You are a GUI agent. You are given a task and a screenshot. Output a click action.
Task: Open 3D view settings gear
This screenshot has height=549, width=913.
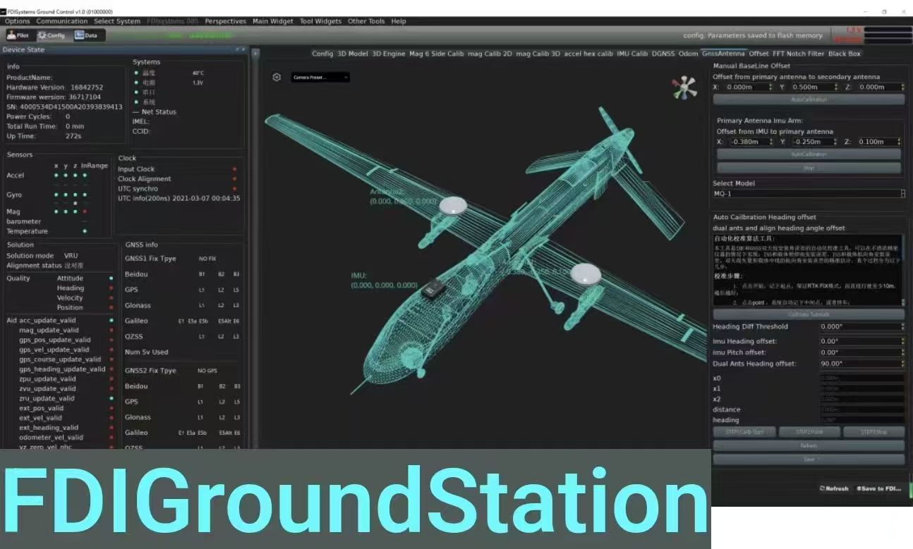coord(277,77)
